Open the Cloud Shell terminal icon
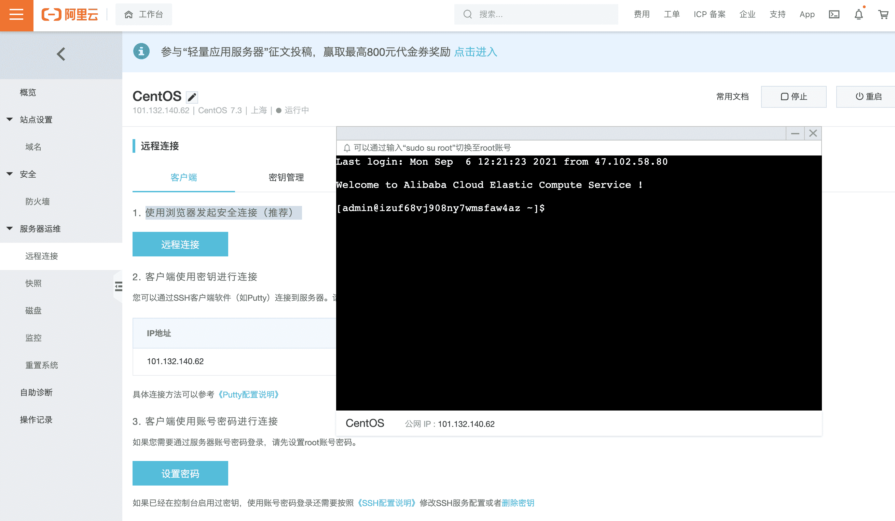Screen dimensions: 895x521 click(x=834, y=15)
